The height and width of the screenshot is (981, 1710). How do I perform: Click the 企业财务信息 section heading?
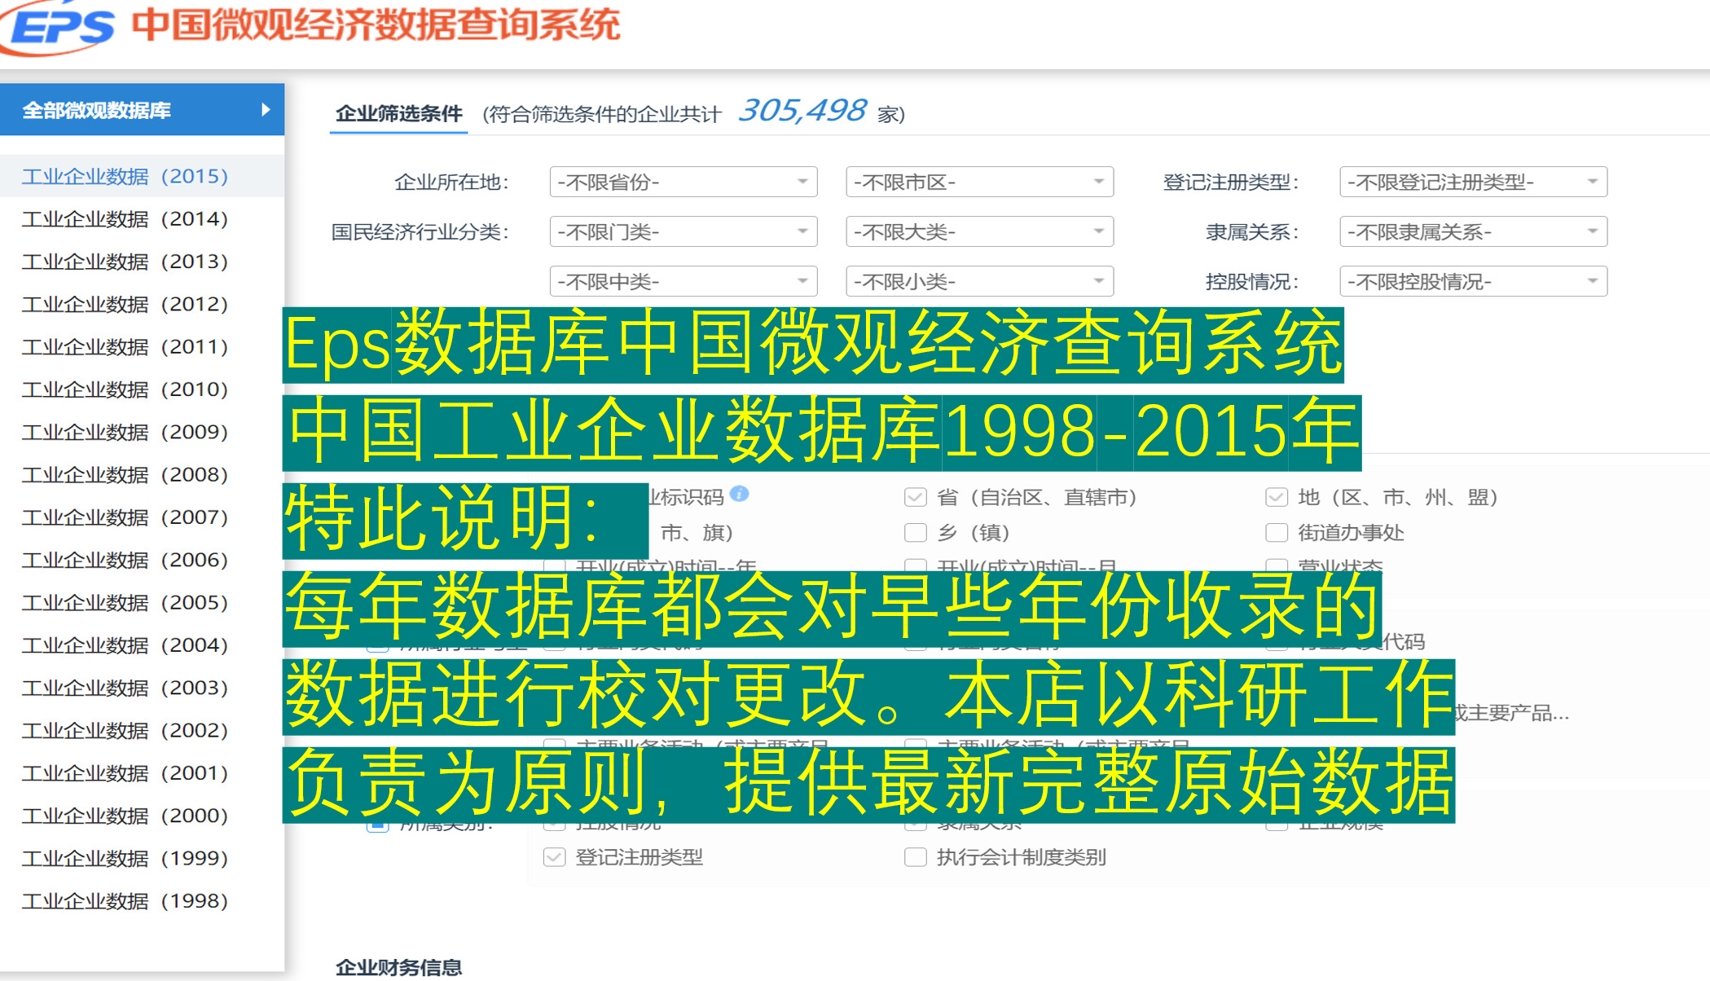(398, 967)
